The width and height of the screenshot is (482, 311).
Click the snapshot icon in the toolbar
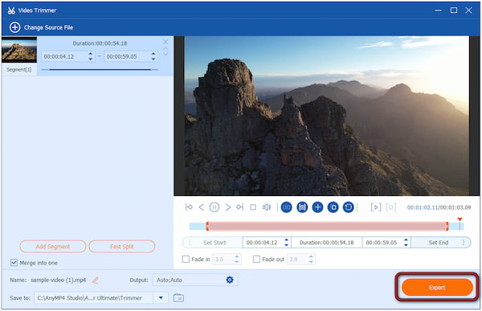302,207
